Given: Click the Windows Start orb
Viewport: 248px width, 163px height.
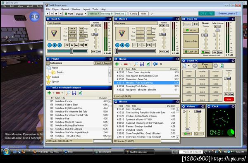Looking at the screenshot, I should click(x=7, y=152).
